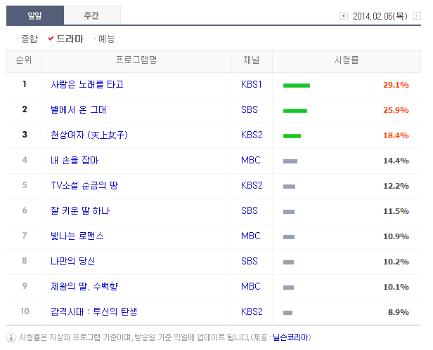Click the green rating bar for 25.9%
433x350 pixels.
(295, 111)
